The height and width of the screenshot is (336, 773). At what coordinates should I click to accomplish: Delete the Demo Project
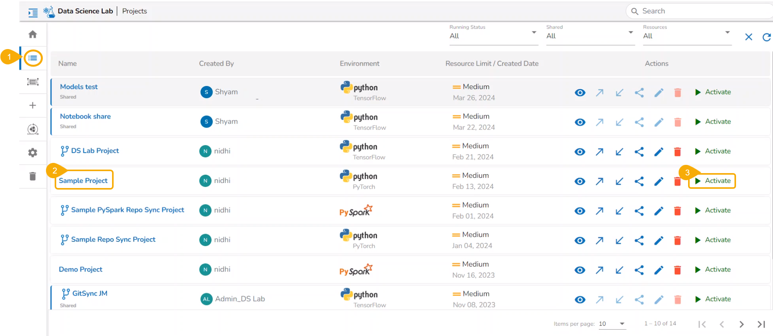(x=677, y=270)
